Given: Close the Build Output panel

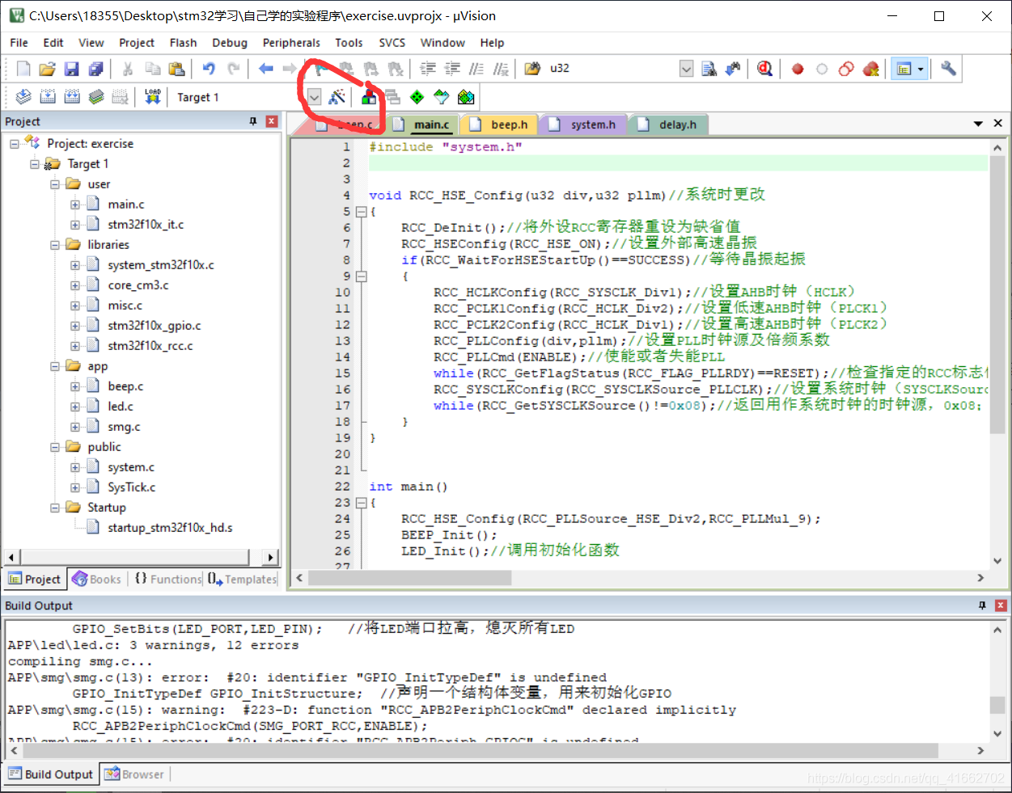Looking at the screenshot, I should pyautogui.click(x=1001, y=605).
